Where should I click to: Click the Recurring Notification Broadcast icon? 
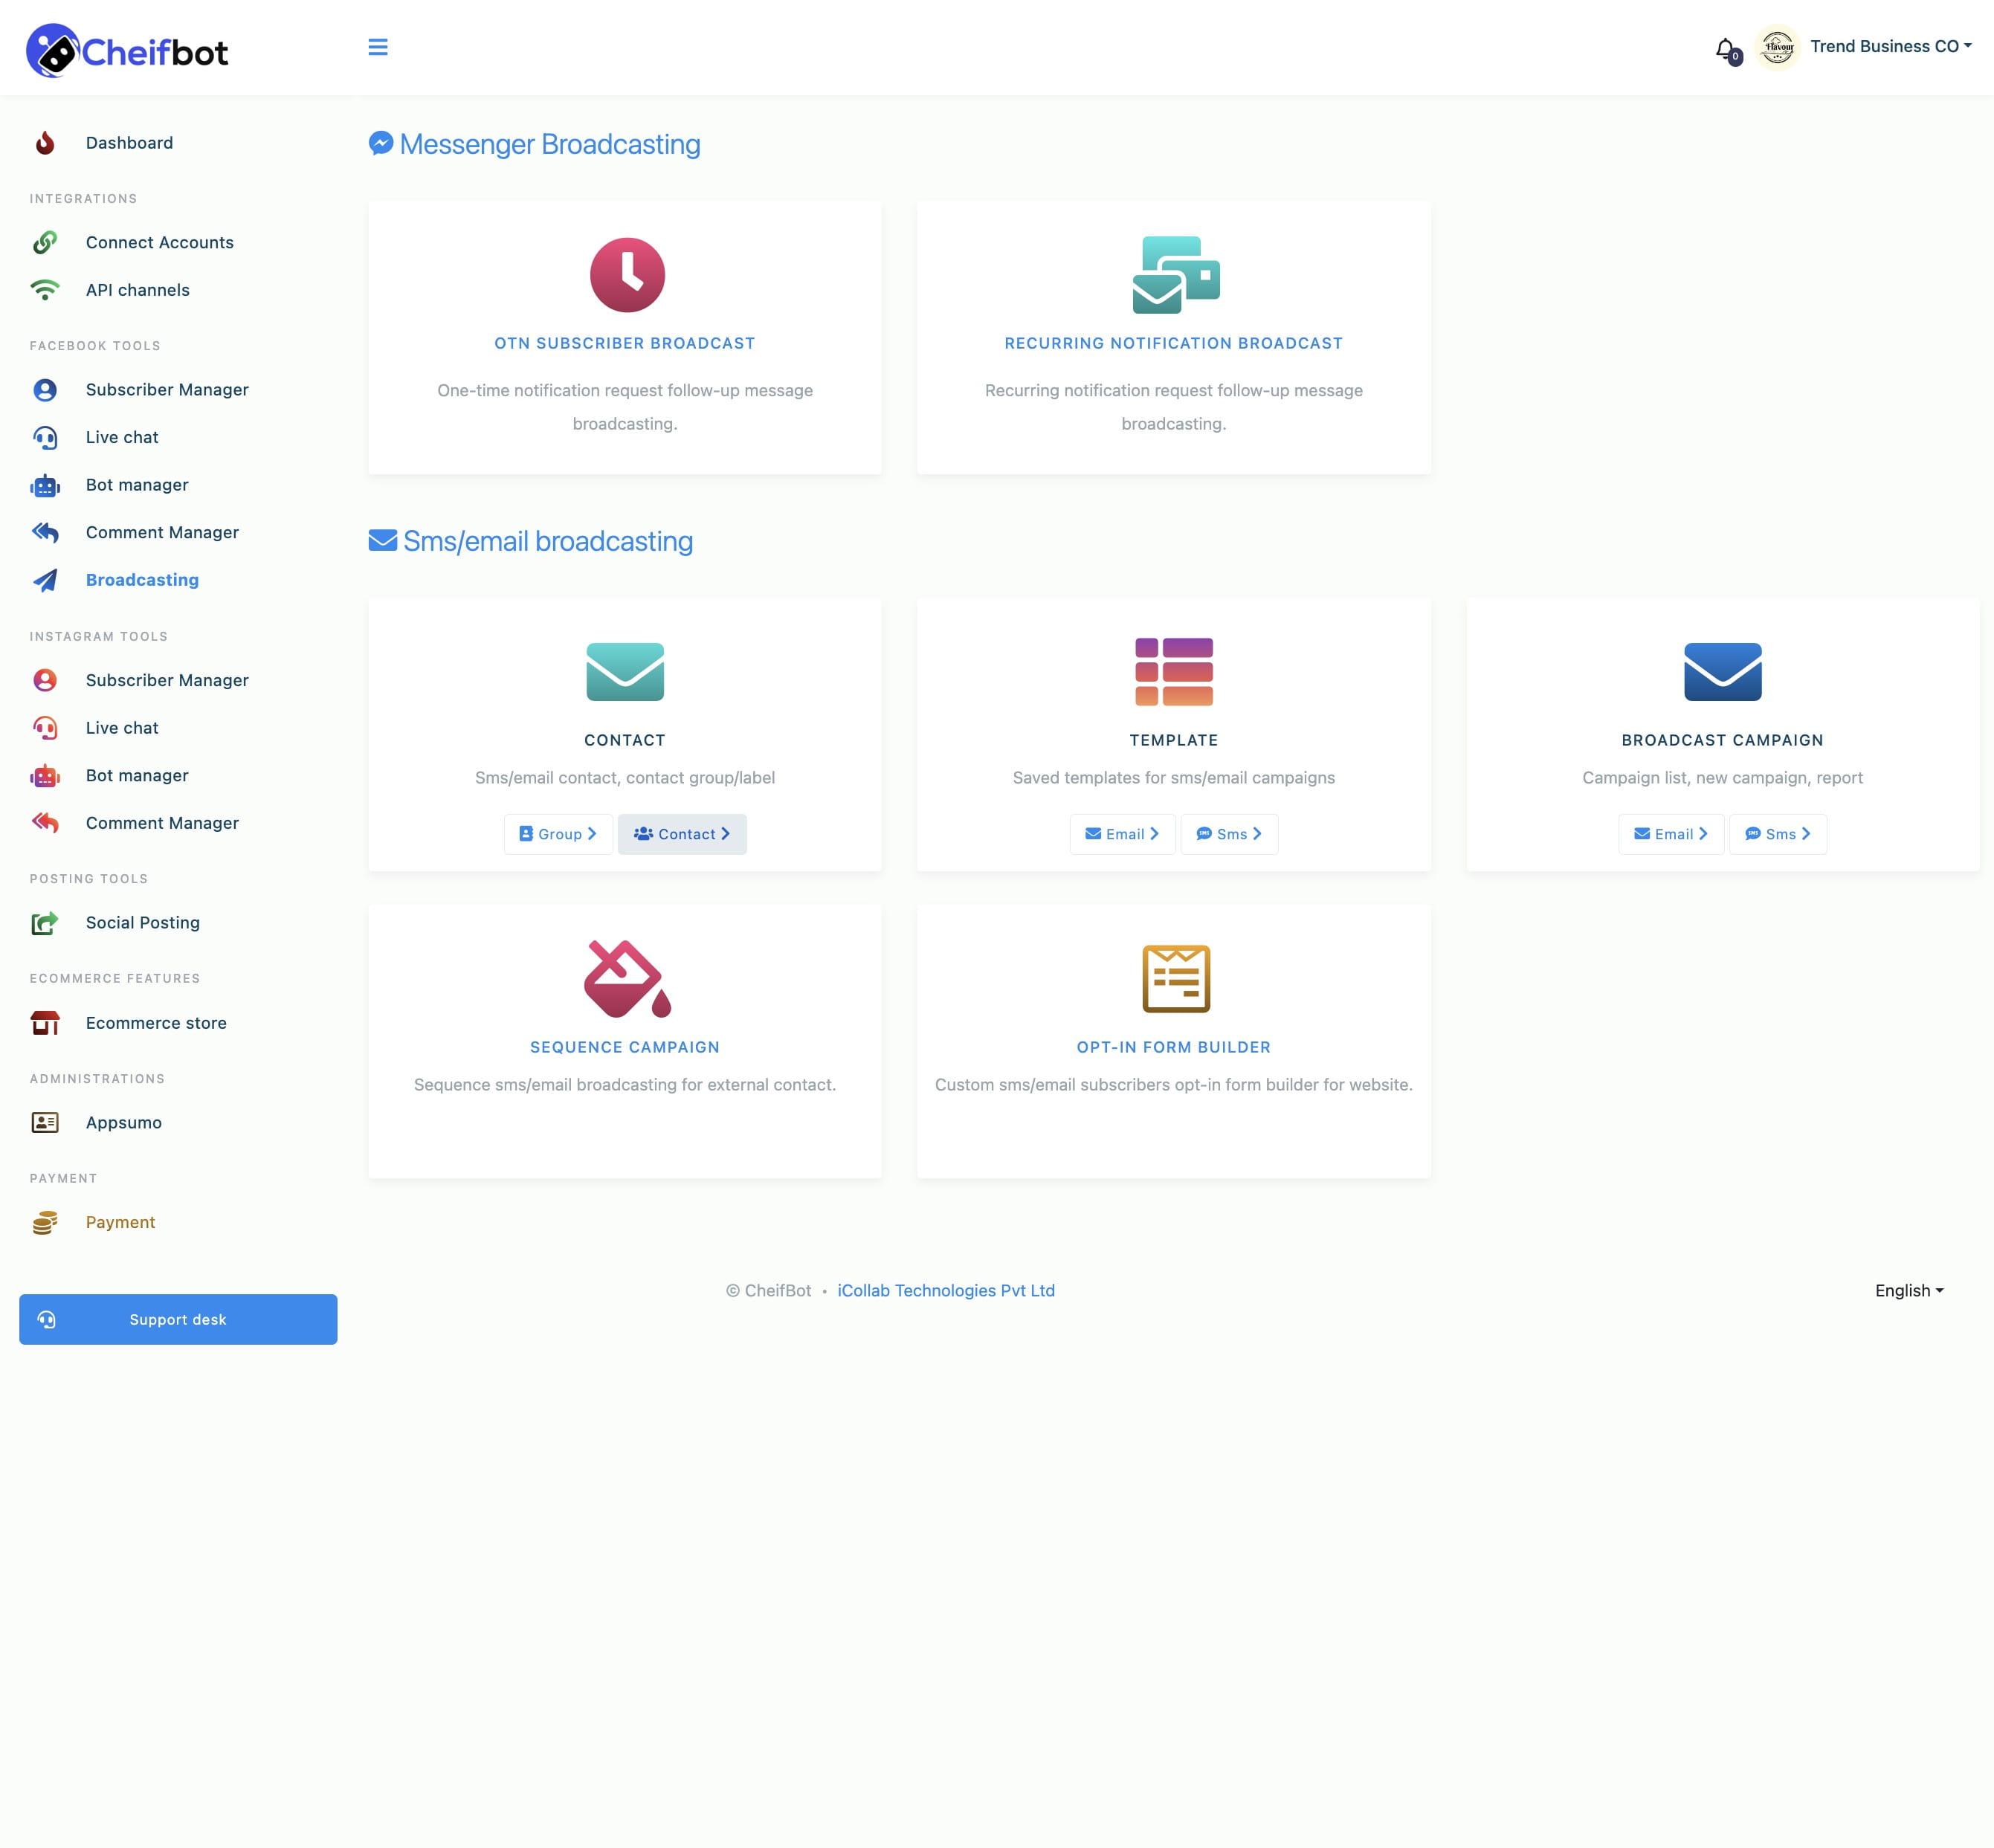coord(1172,273)
